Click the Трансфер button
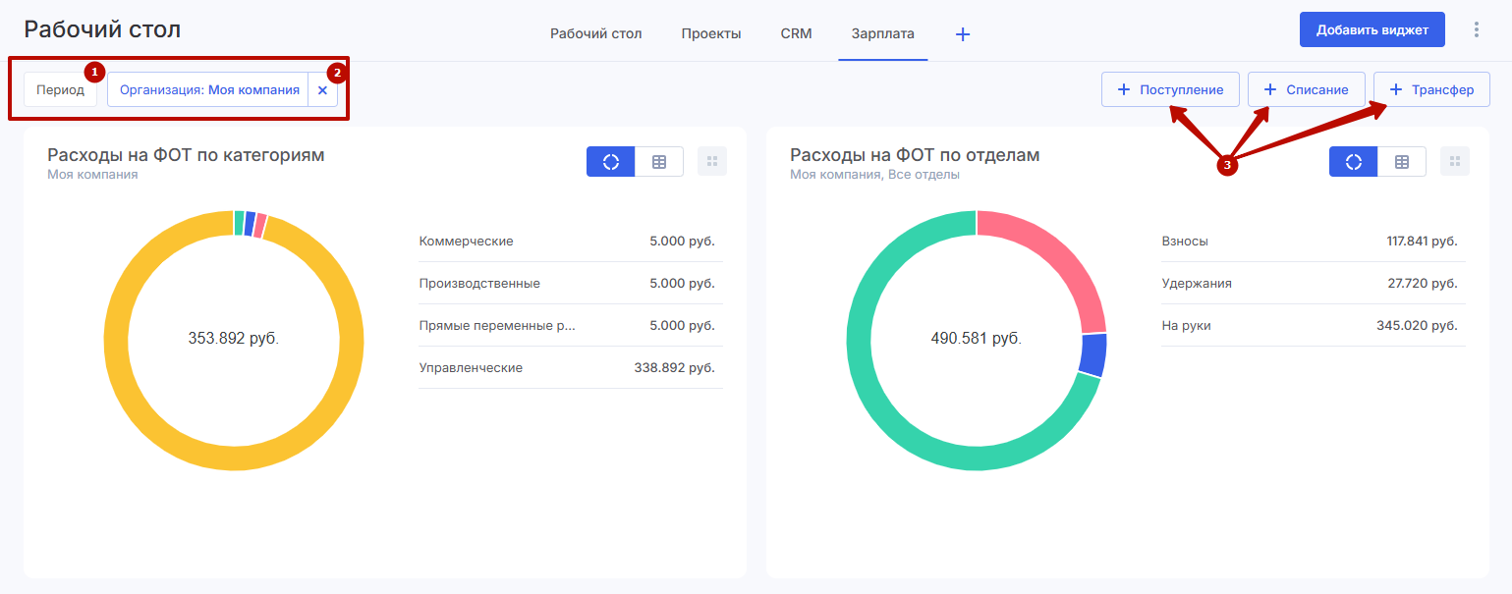This screenshot has width=1512, height=594. click(1431, 89)
